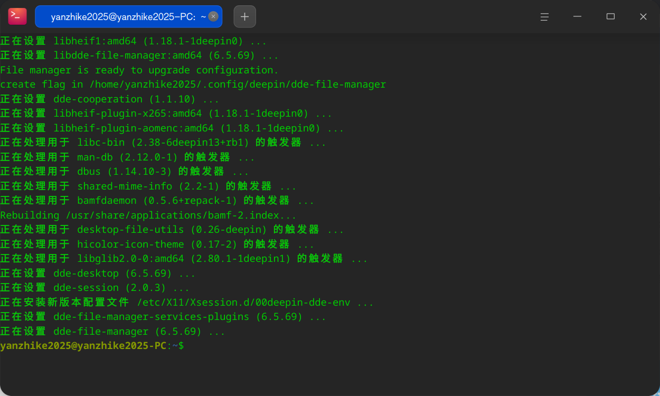Click the hicolor-icon-theme (0.17-2) line
This screenshot has height=396, width=660.
pos(157,244)
